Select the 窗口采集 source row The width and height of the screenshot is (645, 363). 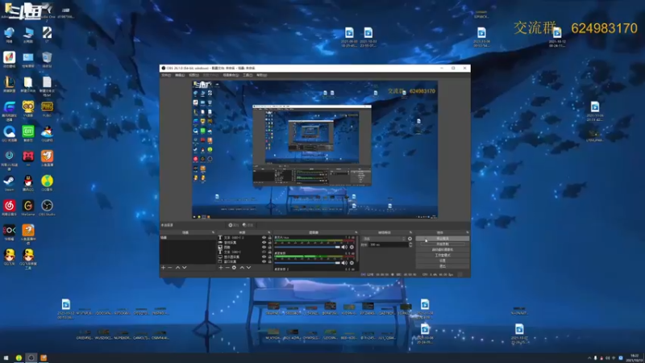[244, 261]
